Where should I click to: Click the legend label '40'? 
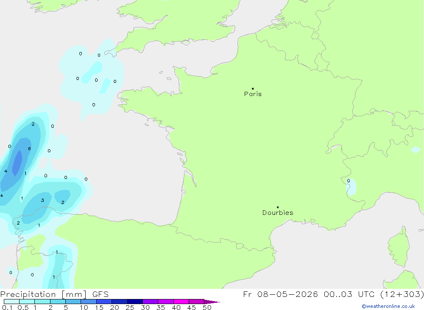click(176, 307)
